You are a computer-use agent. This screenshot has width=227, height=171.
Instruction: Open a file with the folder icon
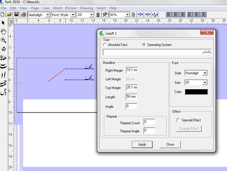(x=10, y=14)
